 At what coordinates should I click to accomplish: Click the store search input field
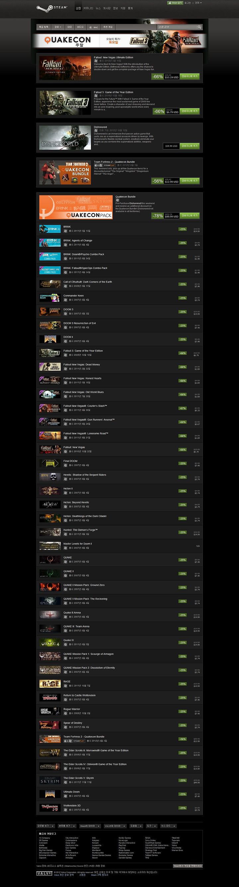tap(177, 27)
